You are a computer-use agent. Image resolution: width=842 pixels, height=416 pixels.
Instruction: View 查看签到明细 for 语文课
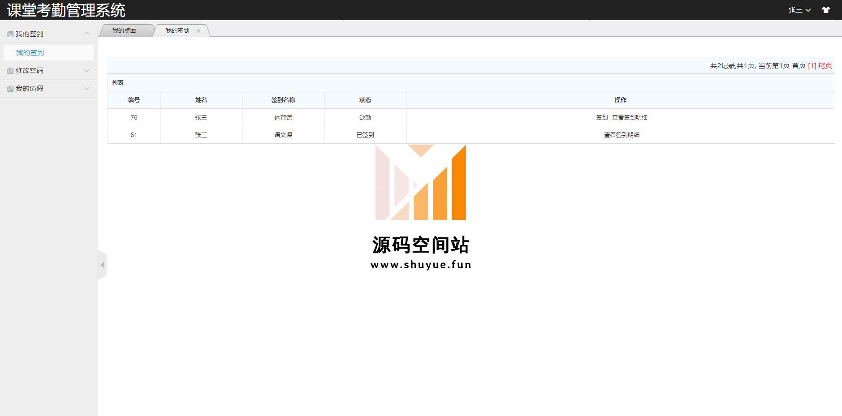[622, 135]
